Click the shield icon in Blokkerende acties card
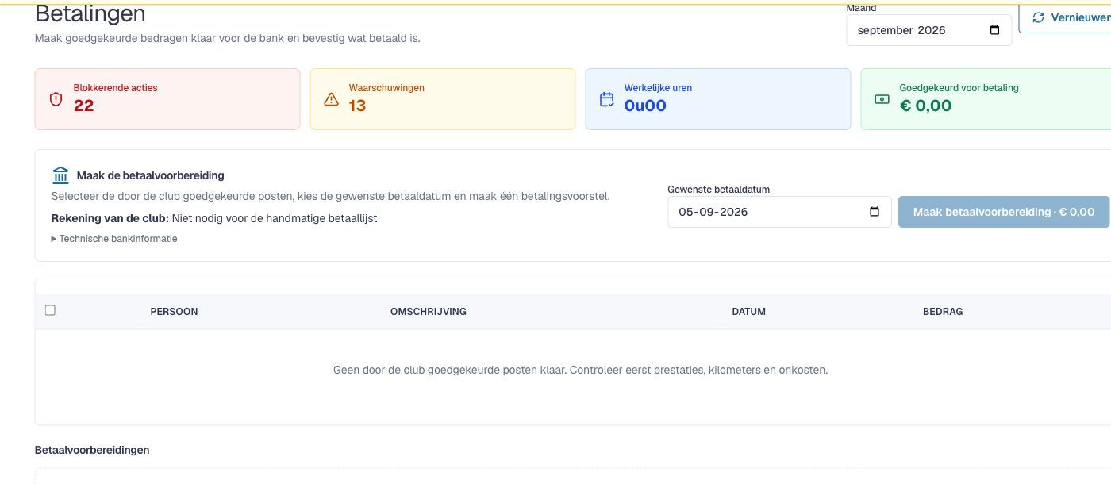1111x484 pixels. (x=56, y=99)
